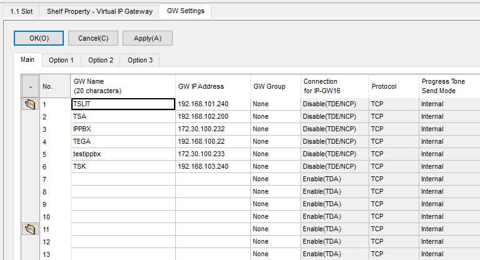
Task: Click the hand icon beside row 1
Action: click(x=30, y=104)
